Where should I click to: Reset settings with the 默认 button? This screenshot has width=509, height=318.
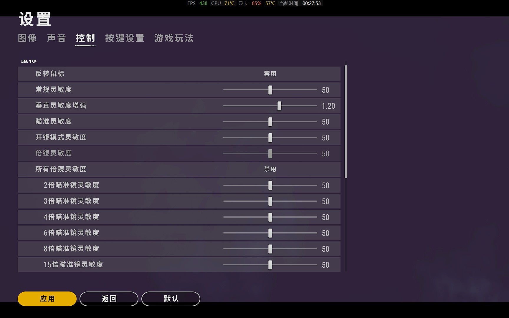pos(171,299)
